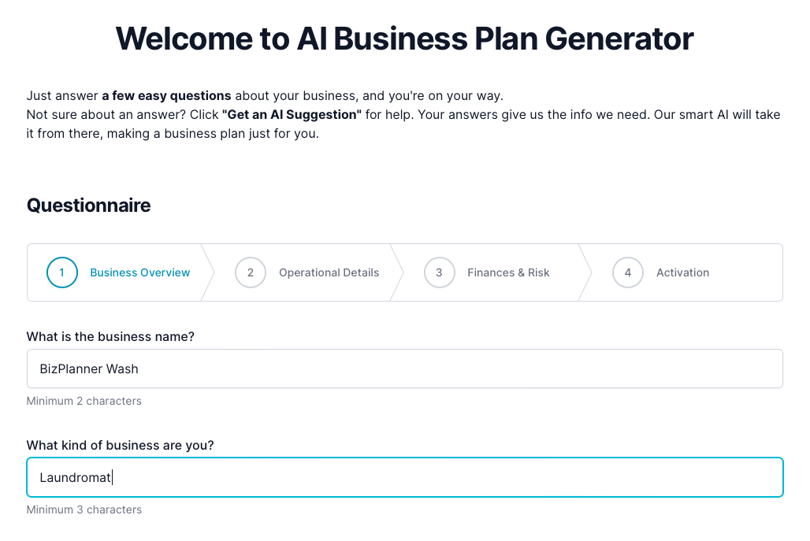Click the "What kind of business are you?" label
Screen dimensions: 810x541
coord(120,445)
